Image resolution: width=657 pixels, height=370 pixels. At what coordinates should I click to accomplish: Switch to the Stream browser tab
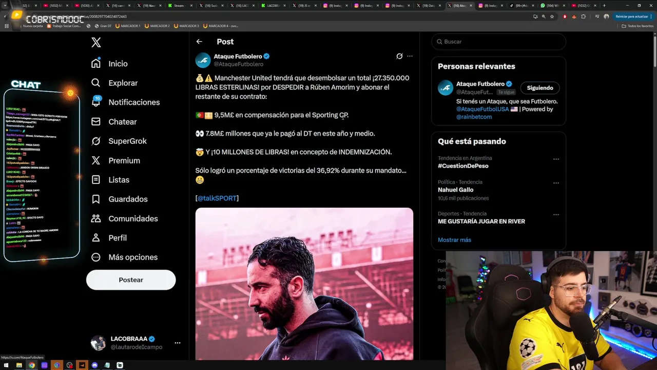180,6
